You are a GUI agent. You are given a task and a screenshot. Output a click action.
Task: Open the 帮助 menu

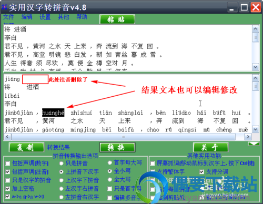point(82,17)
